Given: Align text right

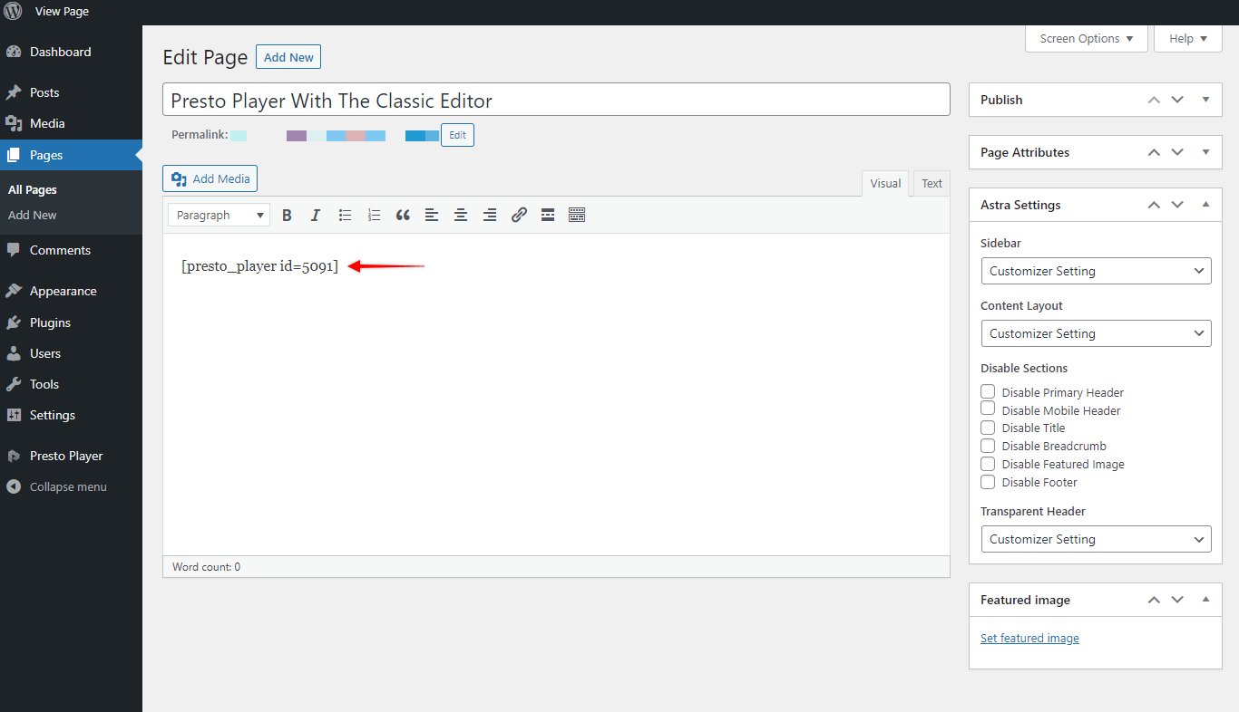Looking at the screenshot, I should pyautogui.click(x=490, y=215).
